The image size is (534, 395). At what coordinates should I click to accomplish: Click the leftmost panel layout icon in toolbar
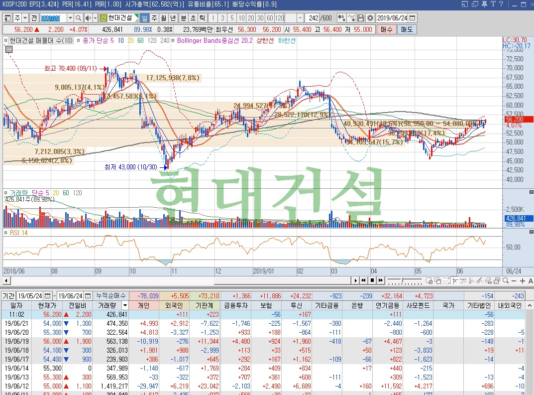point(7,18)
